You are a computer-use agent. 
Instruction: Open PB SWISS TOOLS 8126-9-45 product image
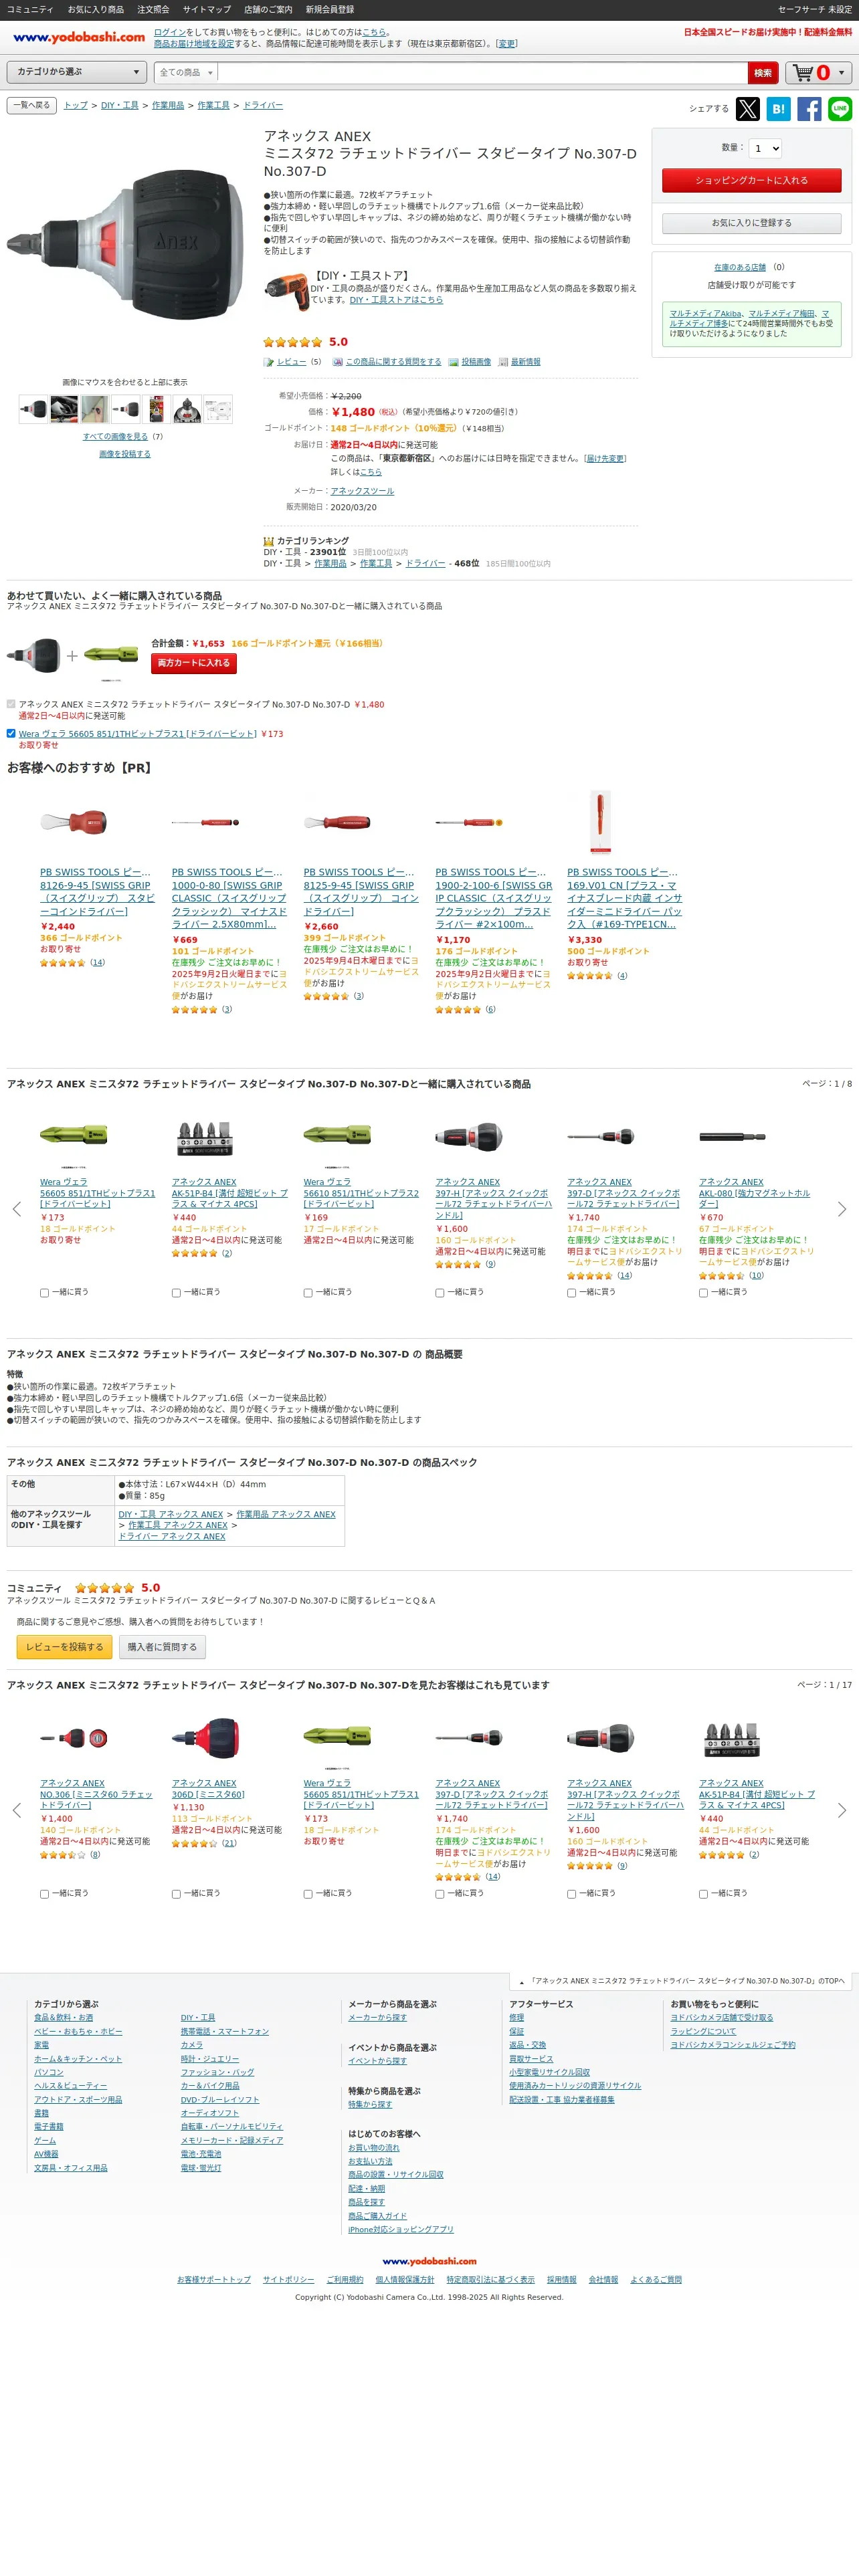(73, 822)
